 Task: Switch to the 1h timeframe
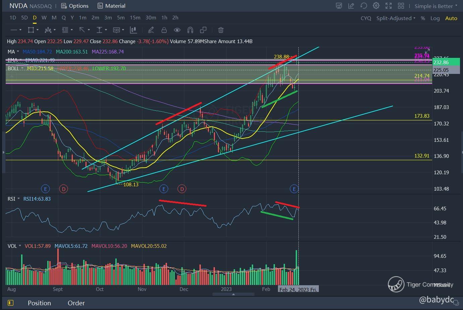click(x=164, y=18)
